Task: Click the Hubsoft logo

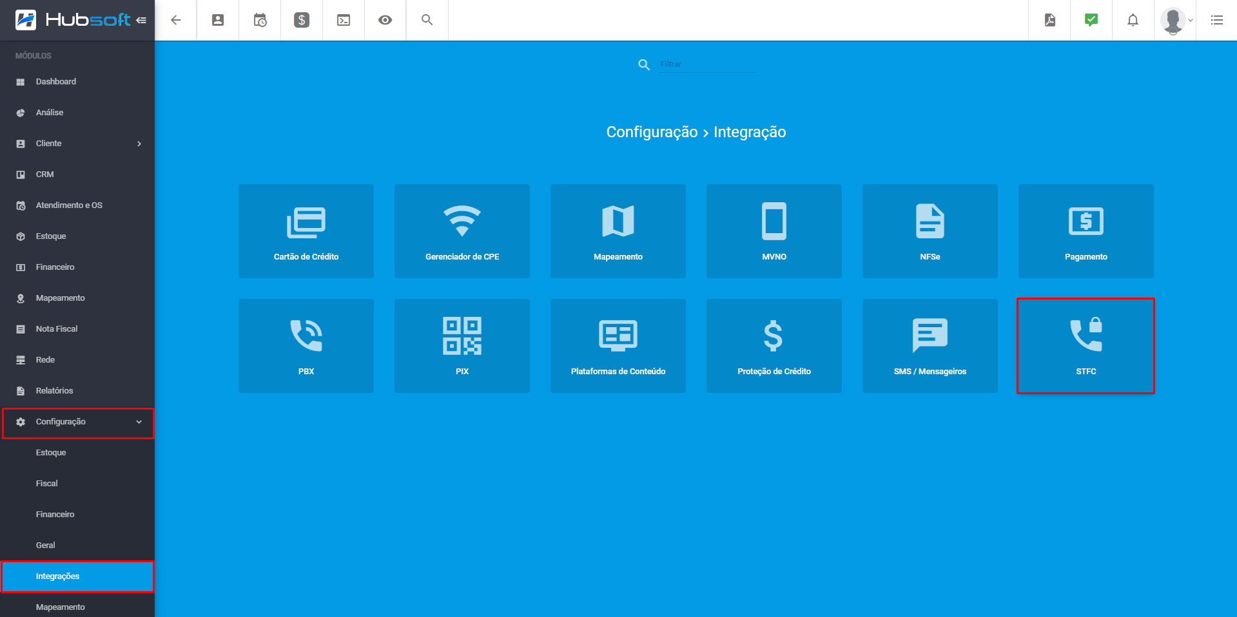Action: pyautogui.click(x=72, y=20)
